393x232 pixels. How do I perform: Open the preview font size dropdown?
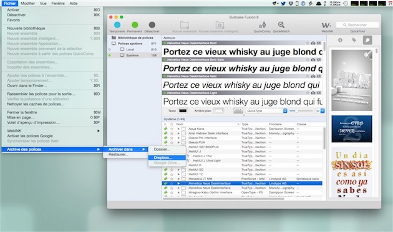point(323,111)
